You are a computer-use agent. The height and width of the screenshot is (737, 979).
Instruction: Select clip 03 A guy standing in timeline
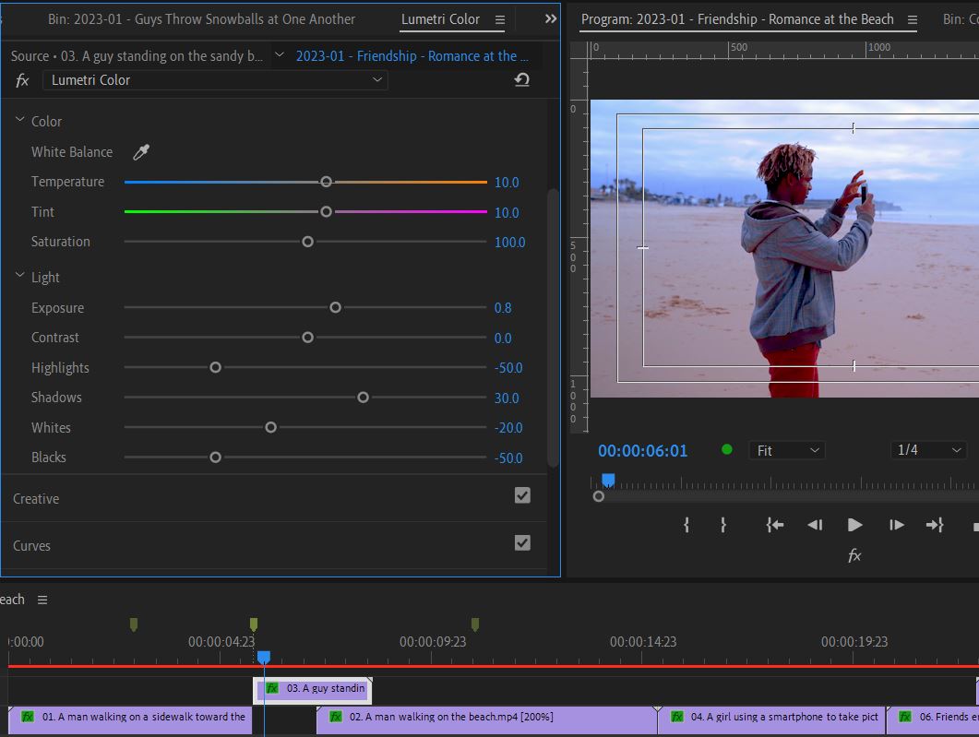tap(313, 689)
